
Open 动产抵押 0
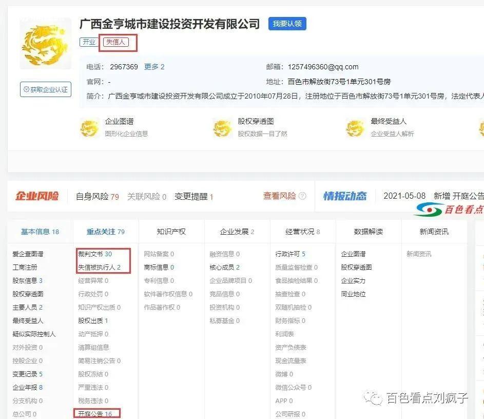(93, 334)
